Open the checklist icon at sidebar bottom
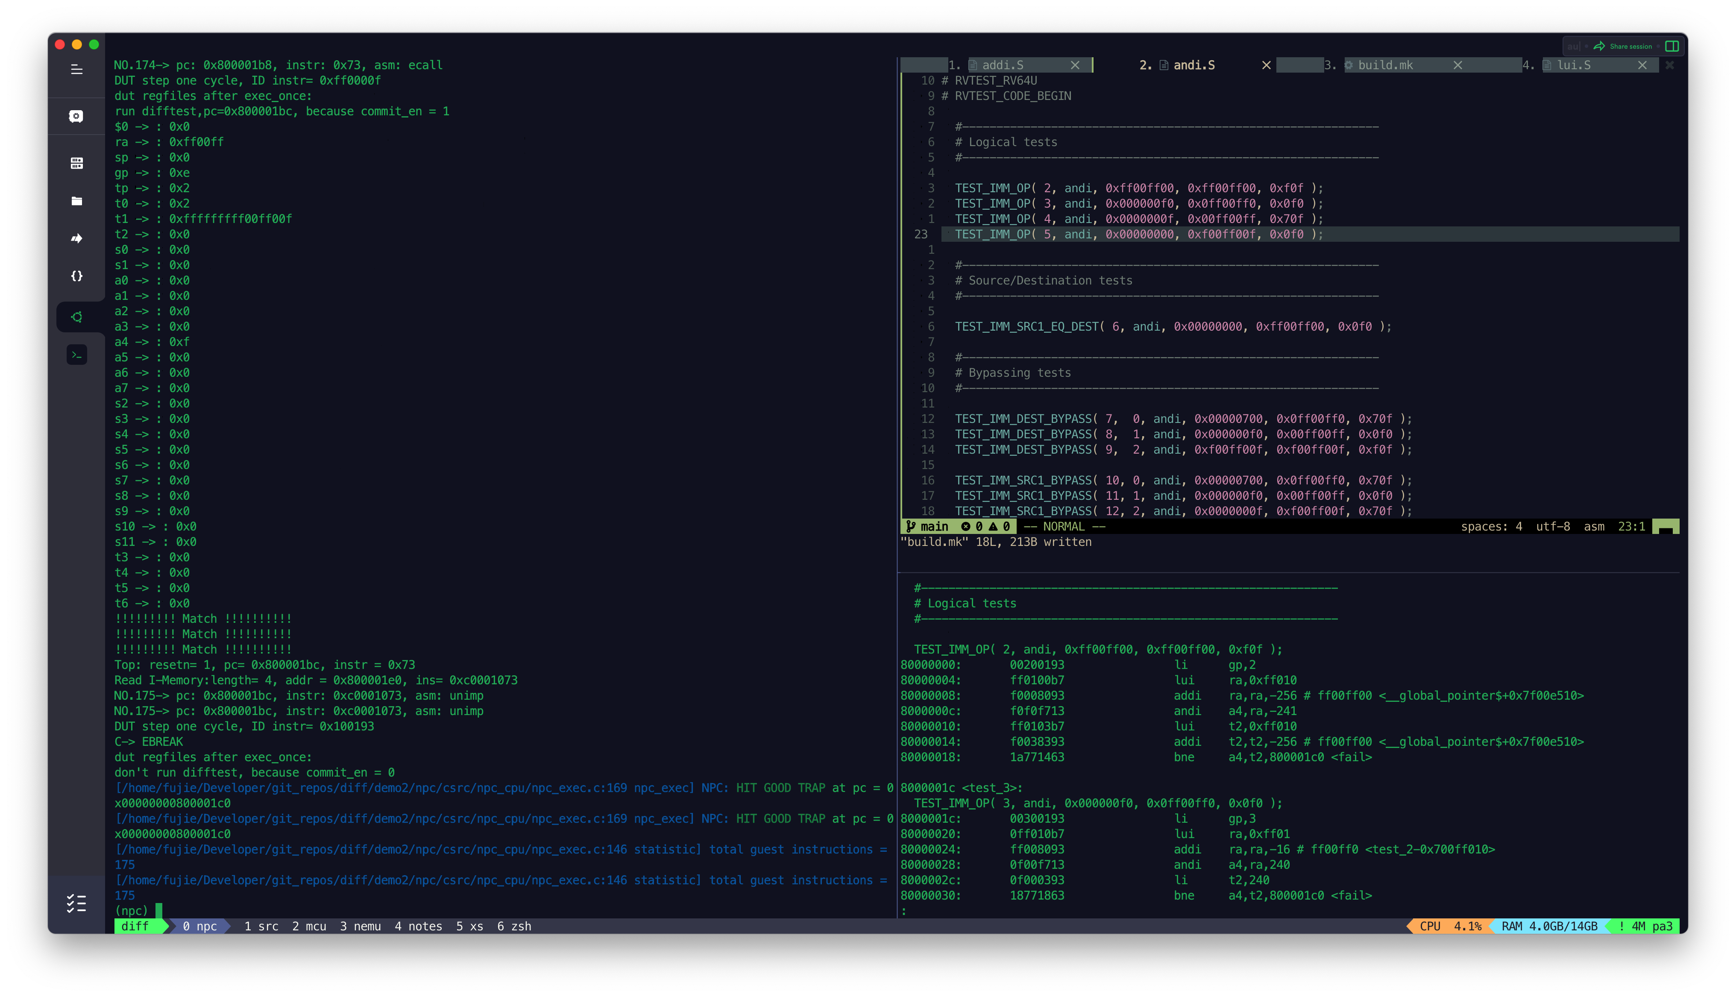This screenshot has height=997, width=1736. point(76,904)
